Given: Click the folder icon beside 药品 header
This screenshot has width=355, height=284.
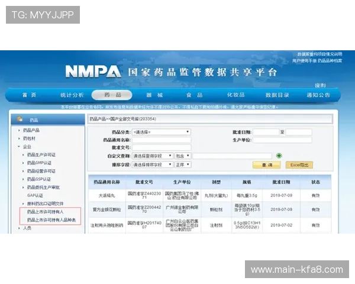Looking at the screenshot, I should point(20,119).
